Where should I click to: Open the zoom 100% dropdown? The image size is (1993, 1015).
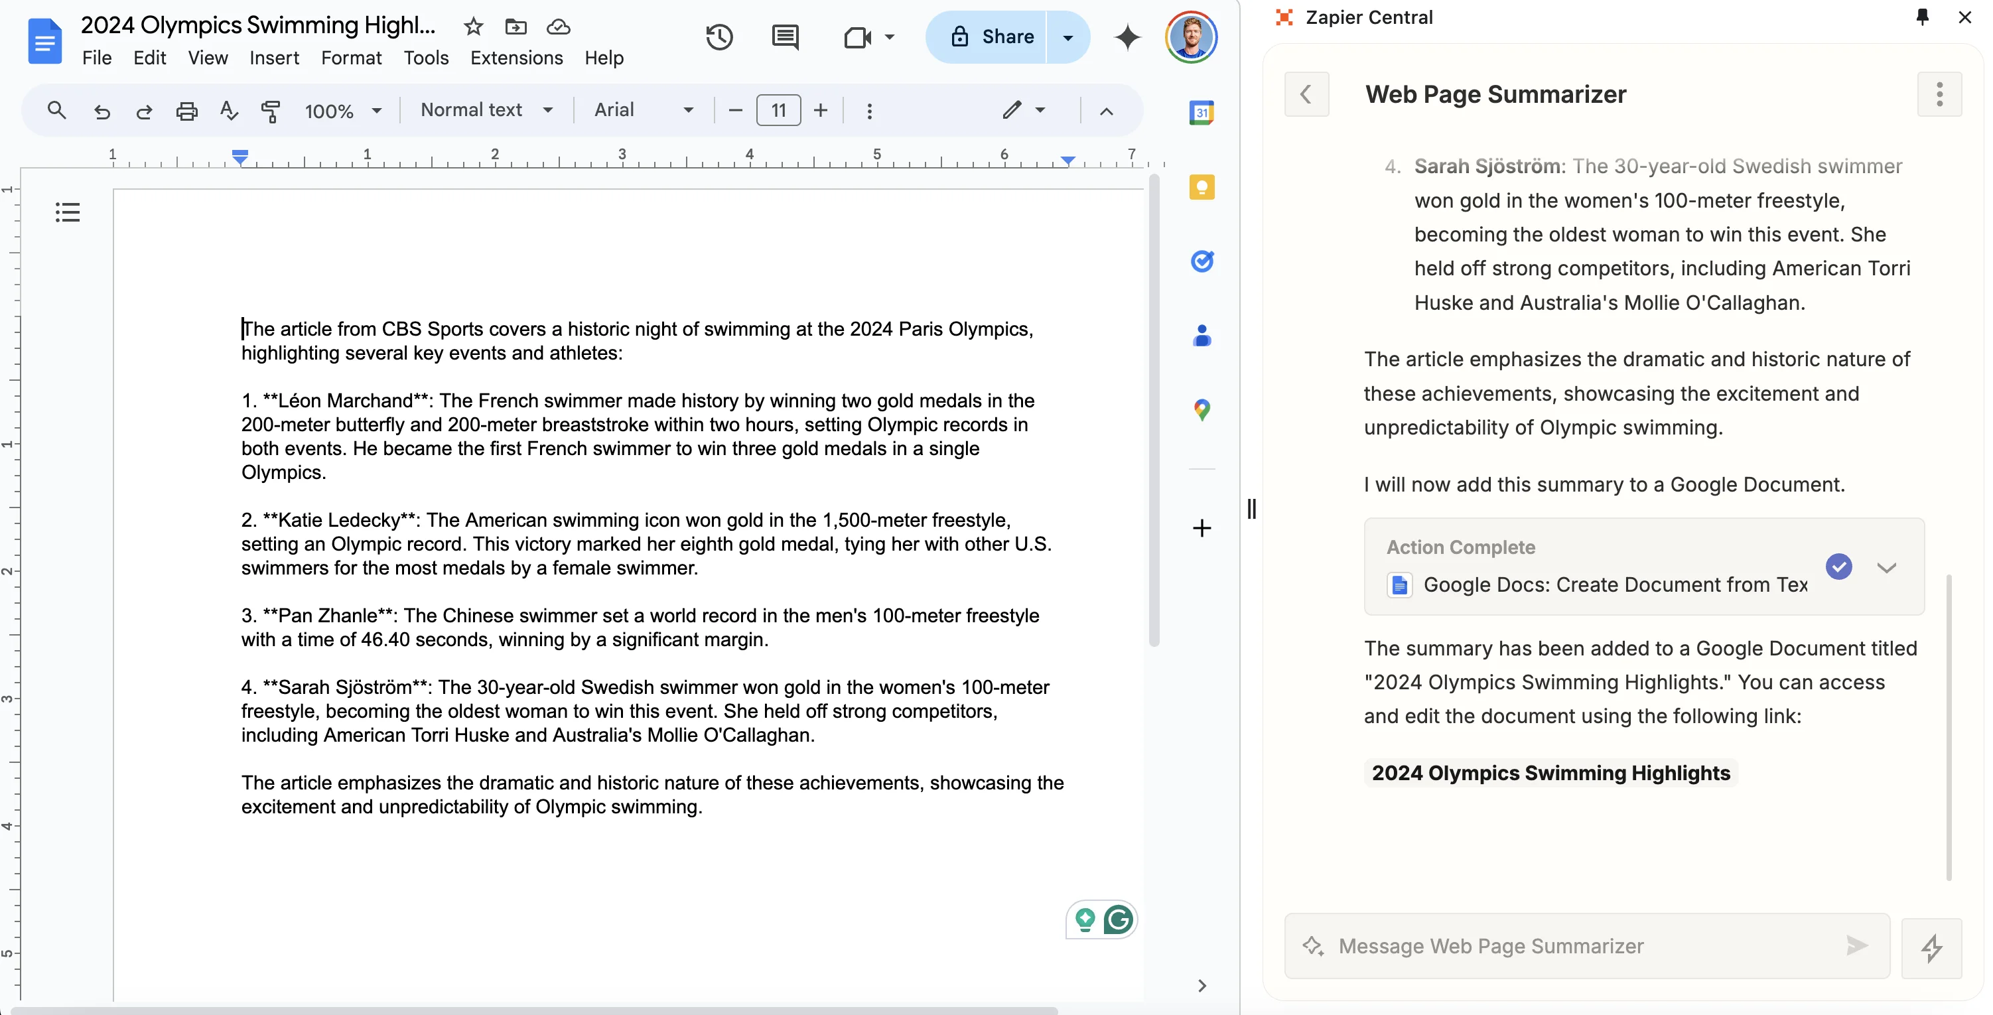click(x=343, y=111)
